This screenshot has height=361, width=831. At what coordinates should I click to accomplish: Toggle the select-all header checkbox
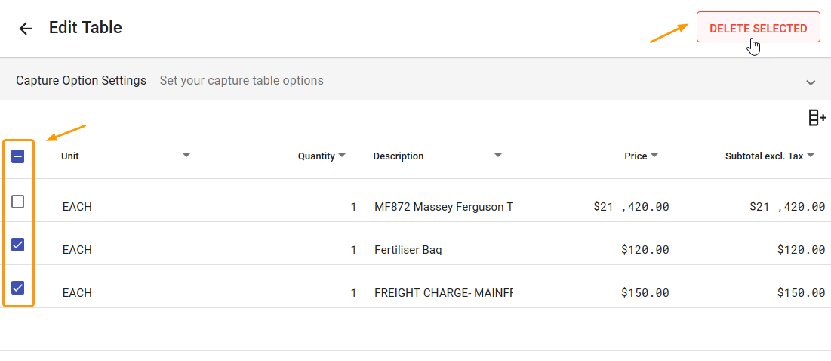[18, 156]
